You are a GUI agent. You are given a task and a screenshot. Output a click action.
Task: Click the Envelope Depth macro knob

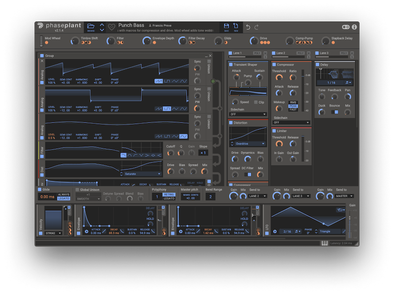tap(147, 41)
